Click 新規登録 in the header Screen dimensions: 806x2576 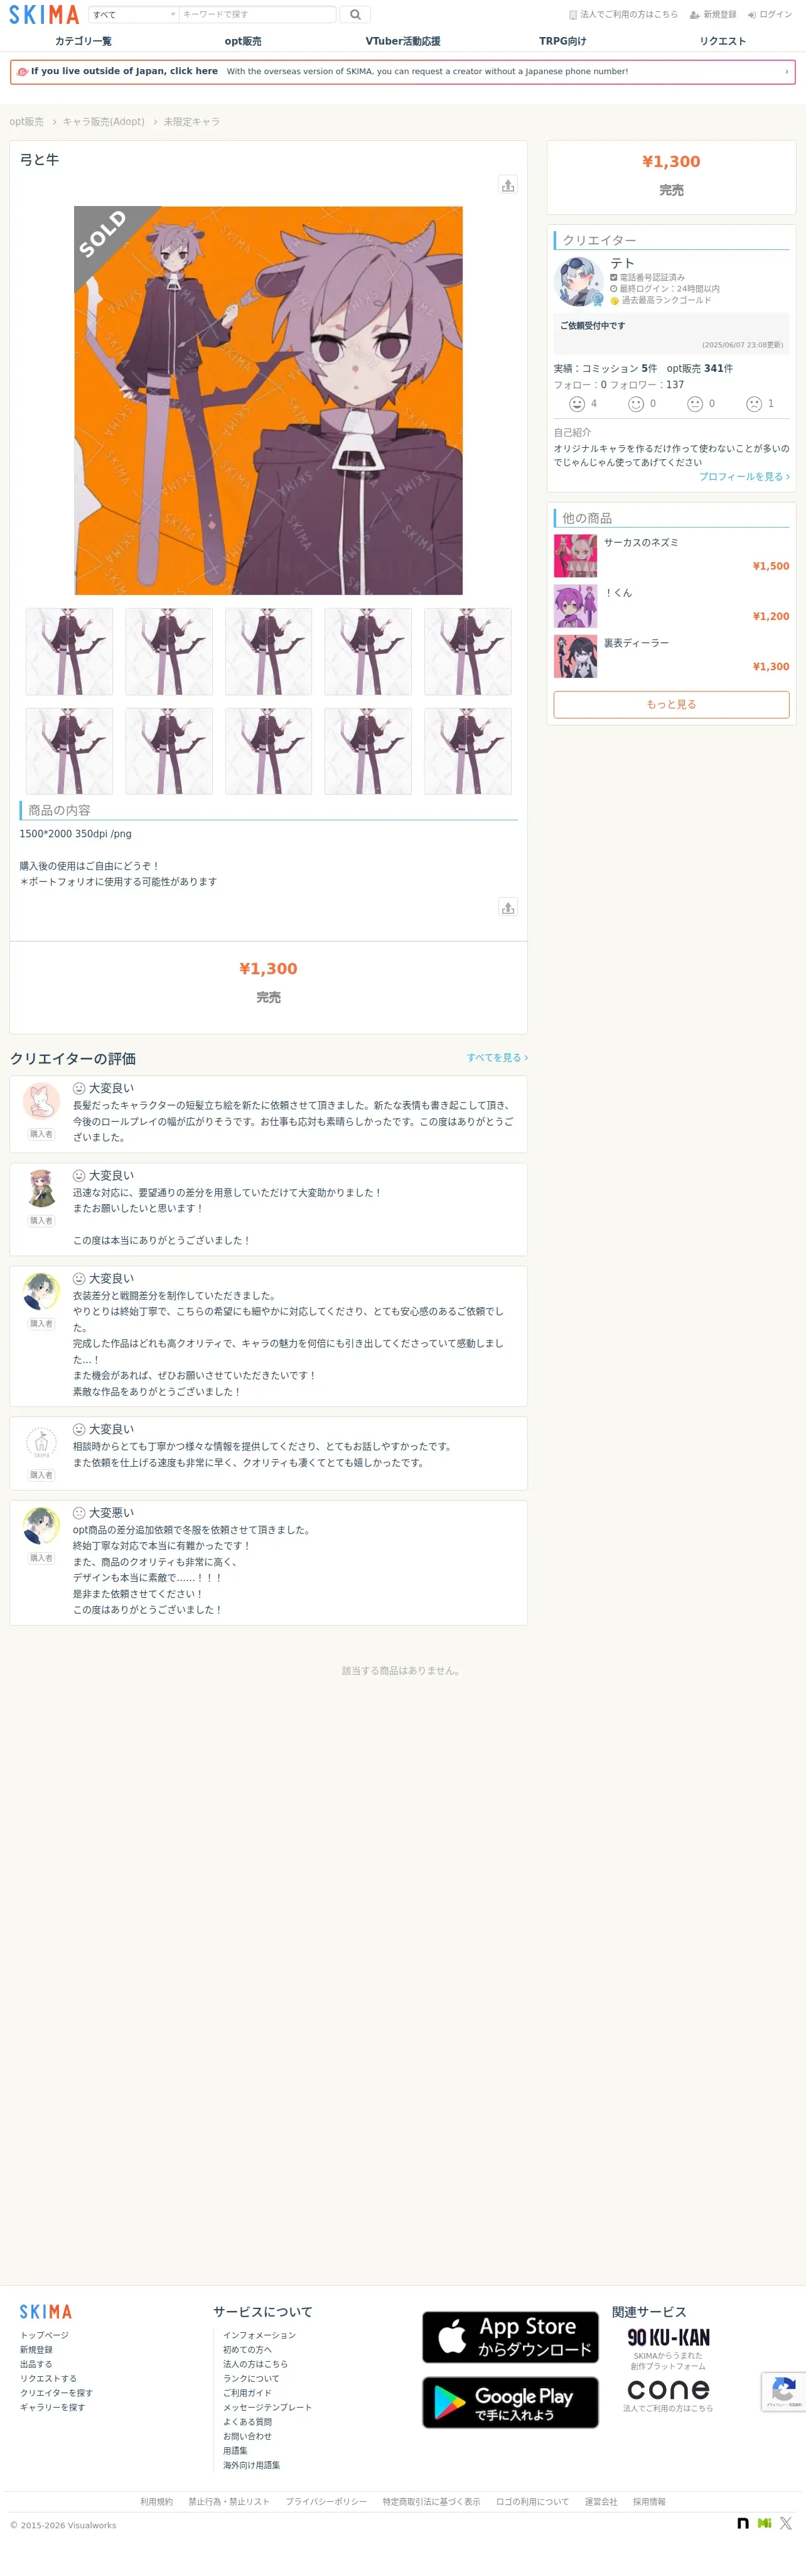click(x=713, y=15)
